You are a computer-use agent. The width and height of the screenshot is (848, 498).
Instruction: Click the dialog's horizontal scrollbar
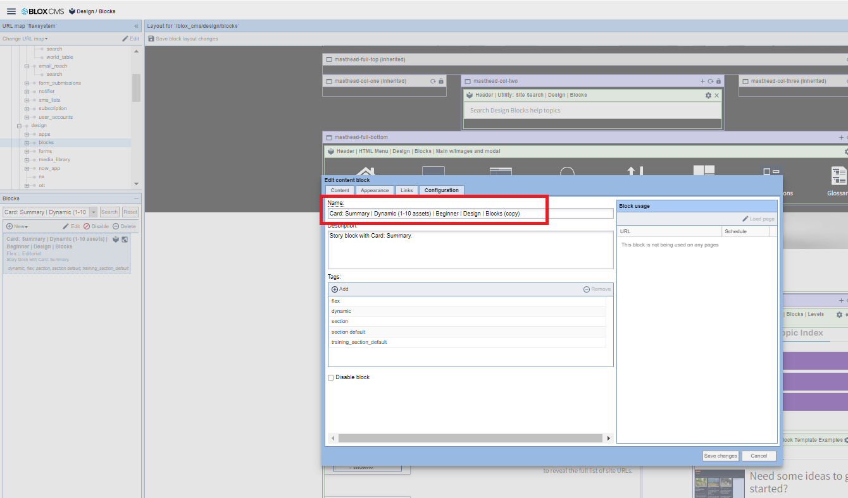470,439
